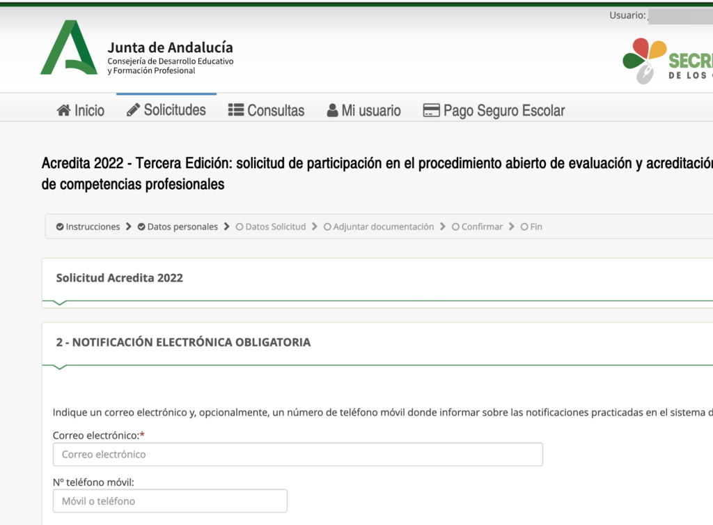
Task: Click the card icon for Pago Seguro Escolar
Action: click(431, 111)
